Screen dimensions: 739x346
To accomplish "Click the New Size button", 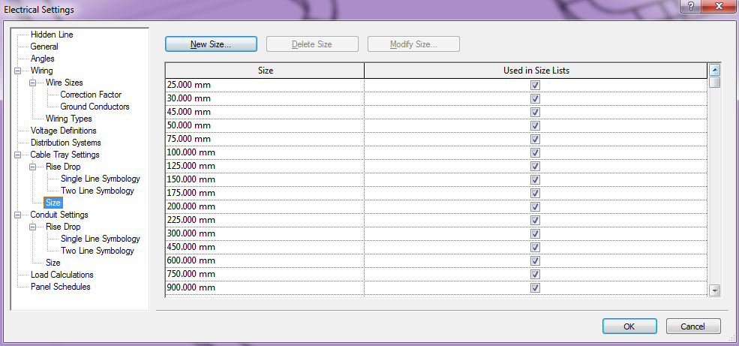I will pyautogui.click(x=211, y=44).
